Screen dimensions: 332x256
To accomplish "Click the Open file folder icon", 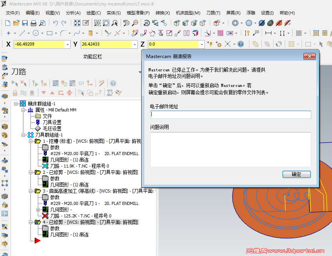I will (16, 23).
